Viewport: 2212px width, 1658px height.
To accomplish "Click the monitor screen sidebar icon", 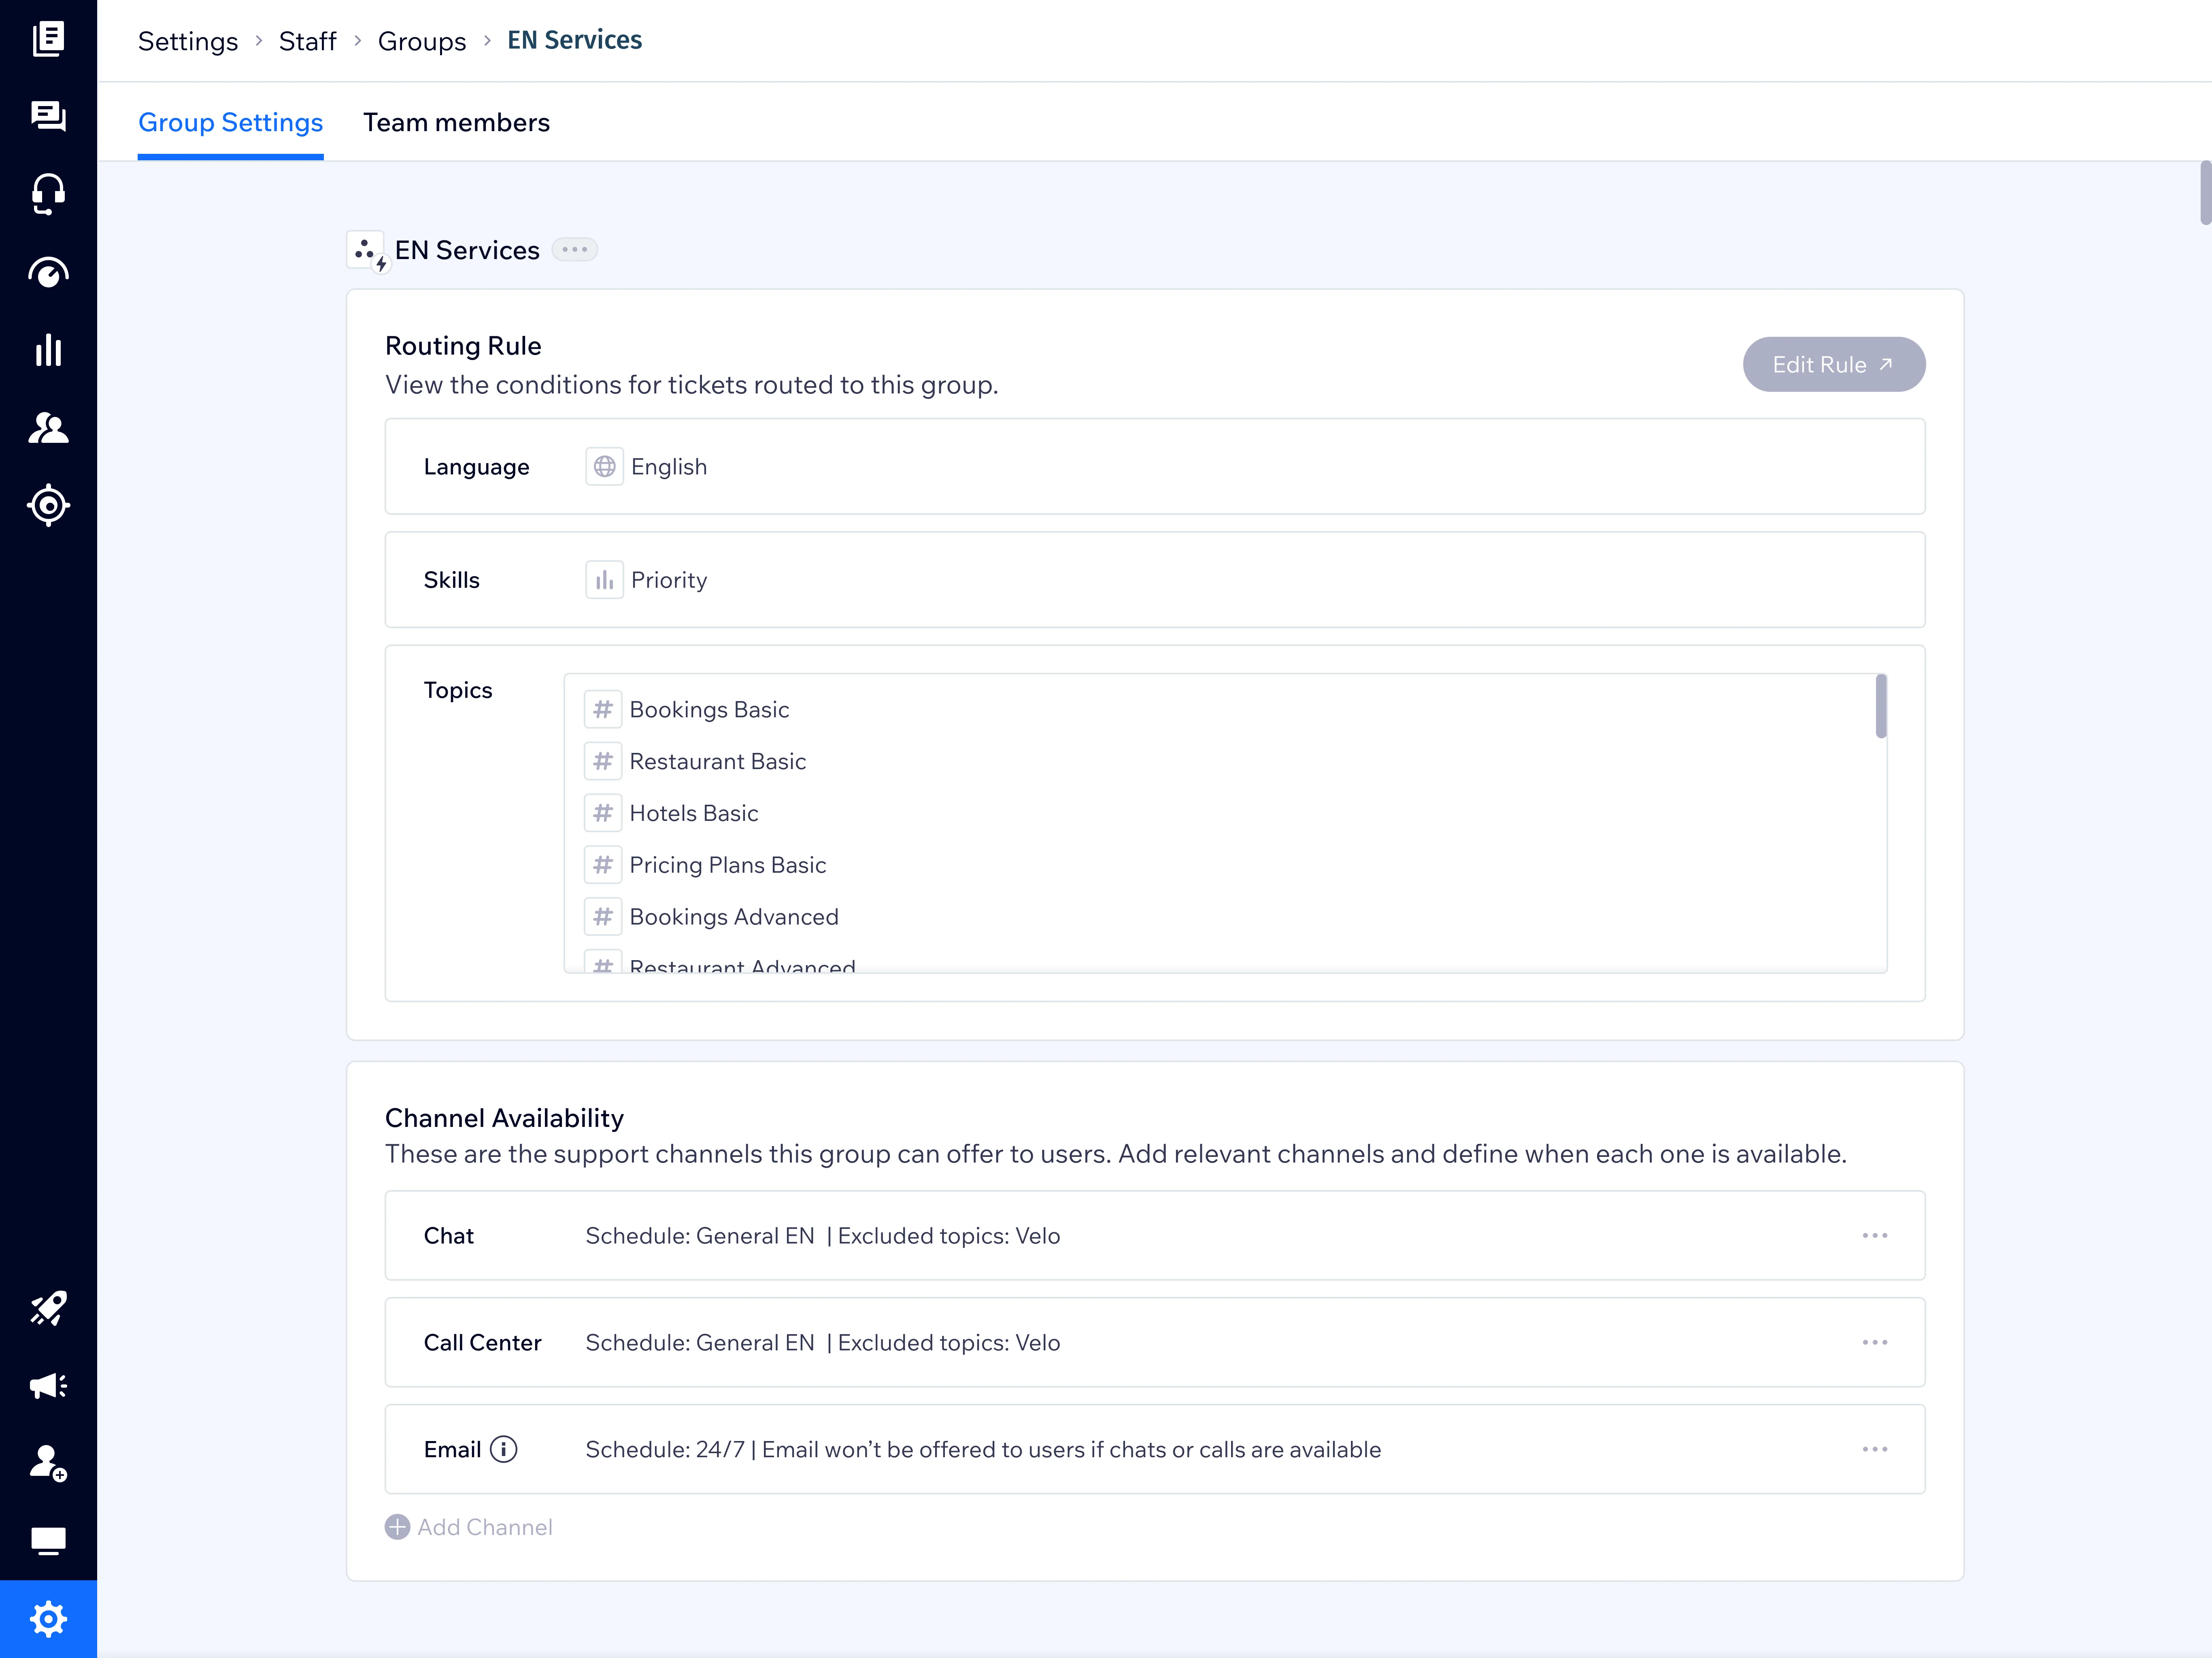I will tap(48, 1541).
